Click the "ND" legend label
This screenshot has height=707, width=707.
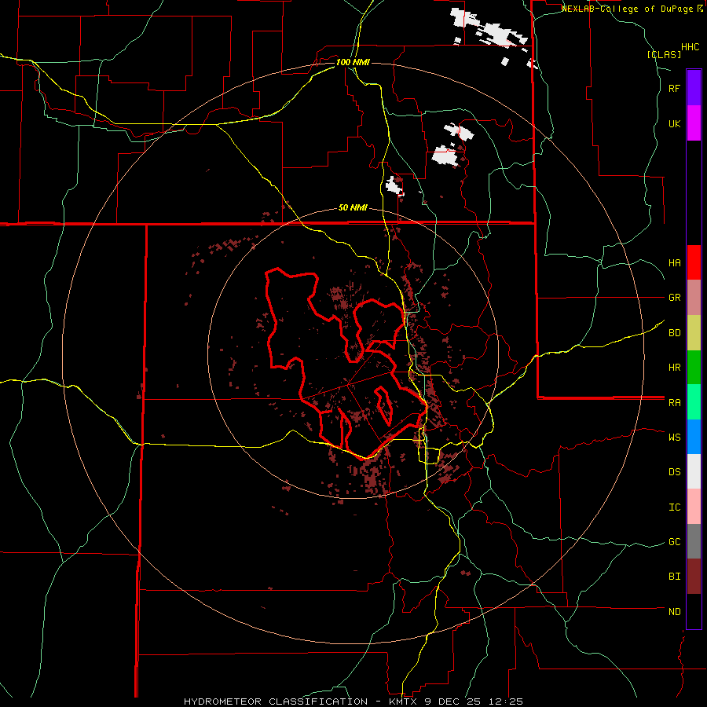(x=674, y=612)
